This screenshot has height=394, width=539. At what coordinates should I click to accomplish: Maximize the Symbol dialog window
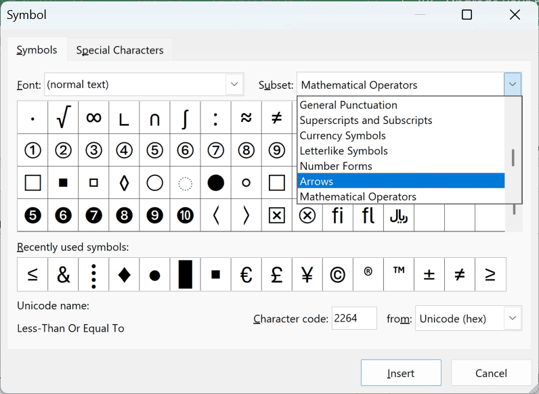coord(467,15)
